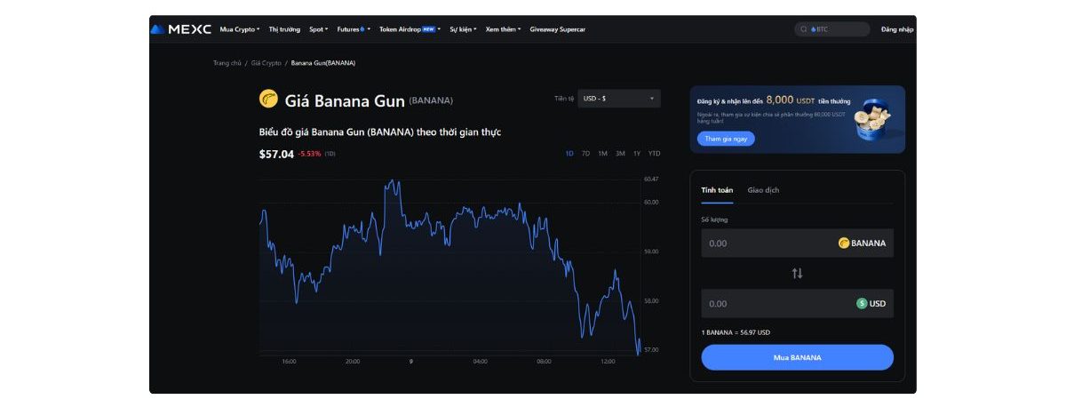Open the Thị trường menu
1066x407 pixels.
pyautogui.click(x=284, y=29)
